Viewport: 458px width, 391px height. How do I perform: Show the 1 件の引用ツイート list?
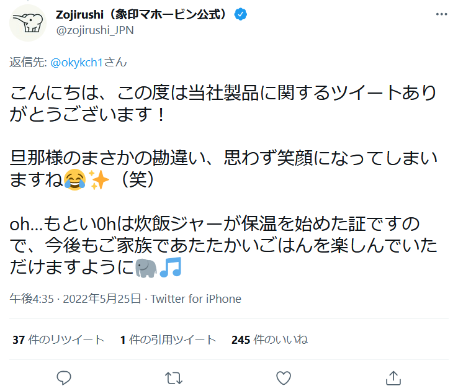point(168,339)
